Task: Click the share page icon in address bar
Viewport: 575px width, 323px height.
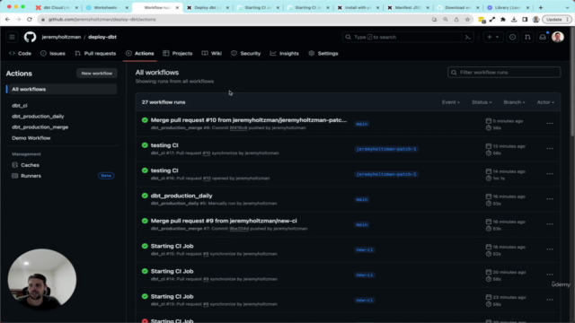Action: coord(456,20)
